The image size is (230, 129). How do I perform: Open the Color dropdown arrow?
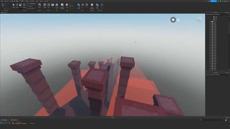(67, 9)
